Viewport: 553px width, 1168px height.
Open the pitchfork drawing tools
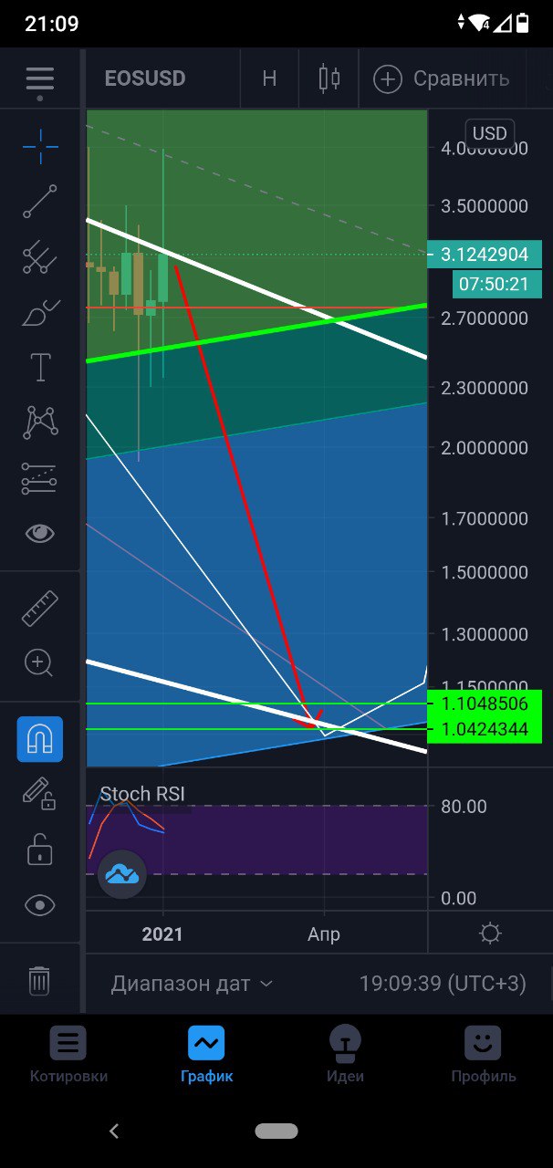(40, 257)
